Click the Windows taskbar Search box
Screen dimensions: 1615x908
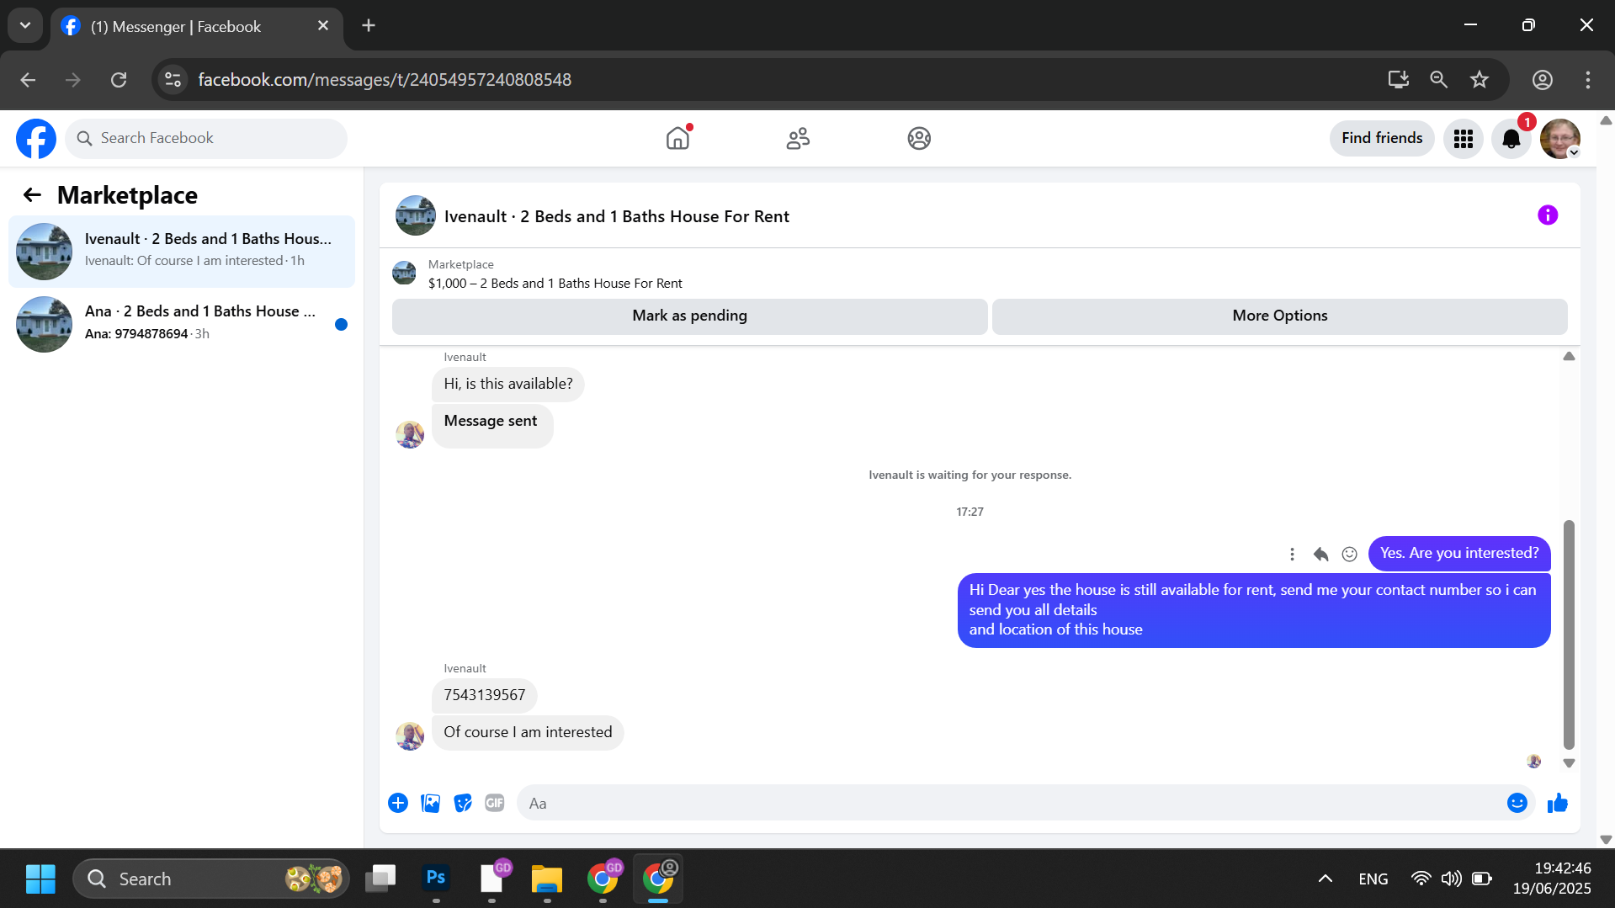210,879
